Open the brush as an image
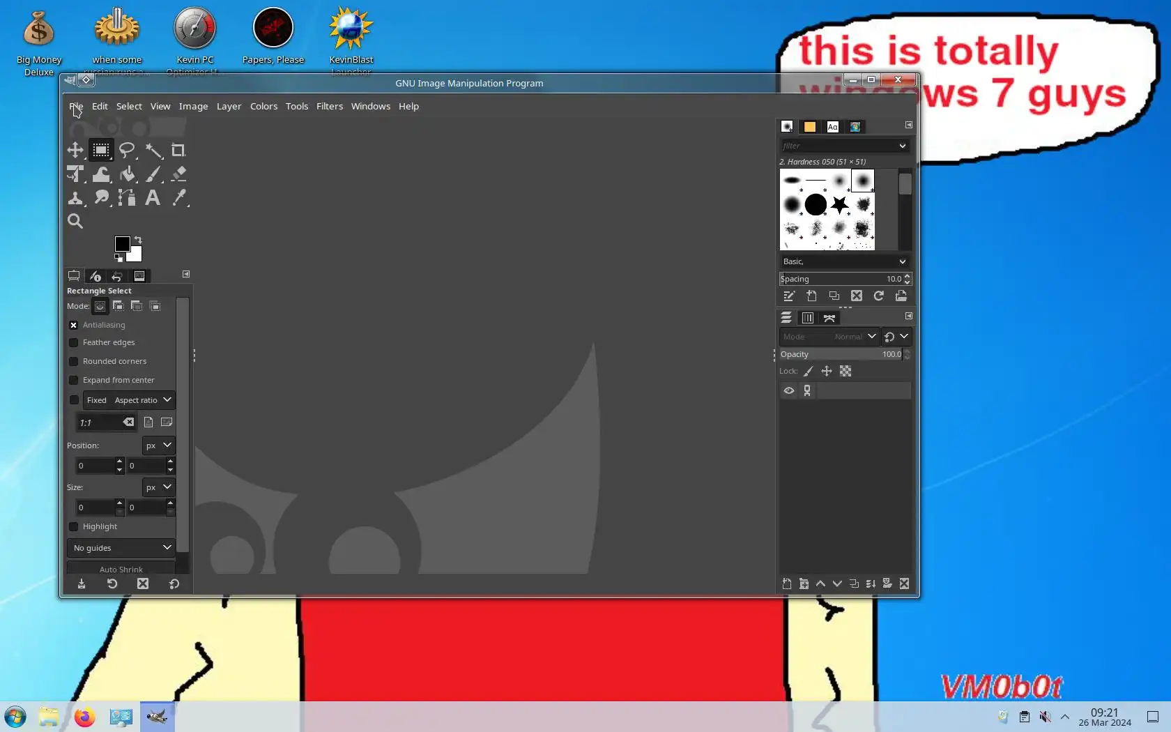This screenshot has height=732, width=1171. click(x=901, y=296)
